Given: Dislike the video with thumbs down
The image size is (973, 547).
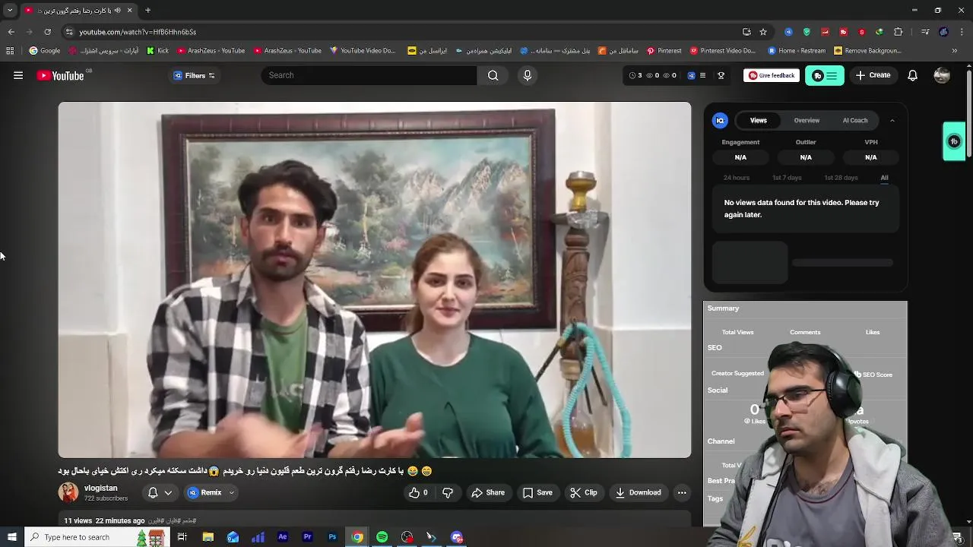Looking at the screenshot, I should pyautogui.click(x=448, y=492).
